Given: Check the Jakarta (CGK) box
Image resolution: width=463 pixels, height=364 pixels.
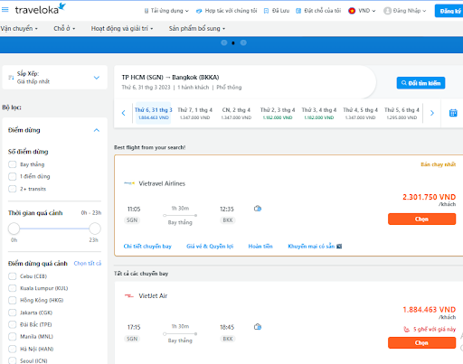Looking at the screenshot, I should point(13,313).
